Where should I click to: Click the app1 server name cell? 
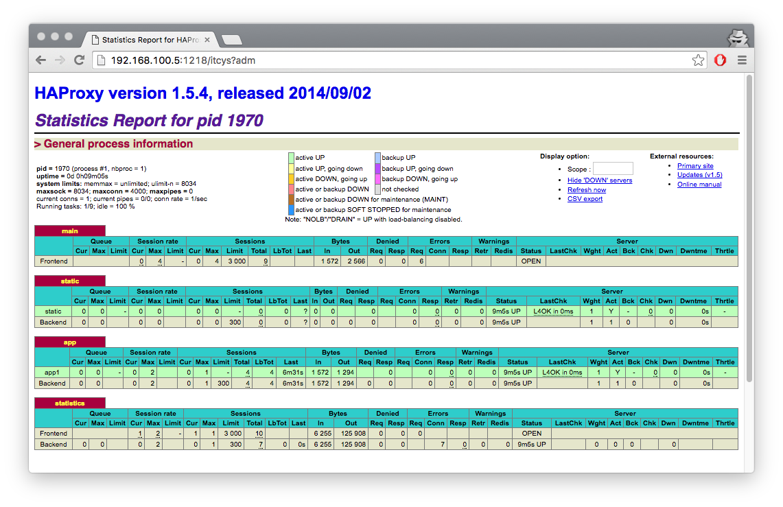click(x=52, y=373)
